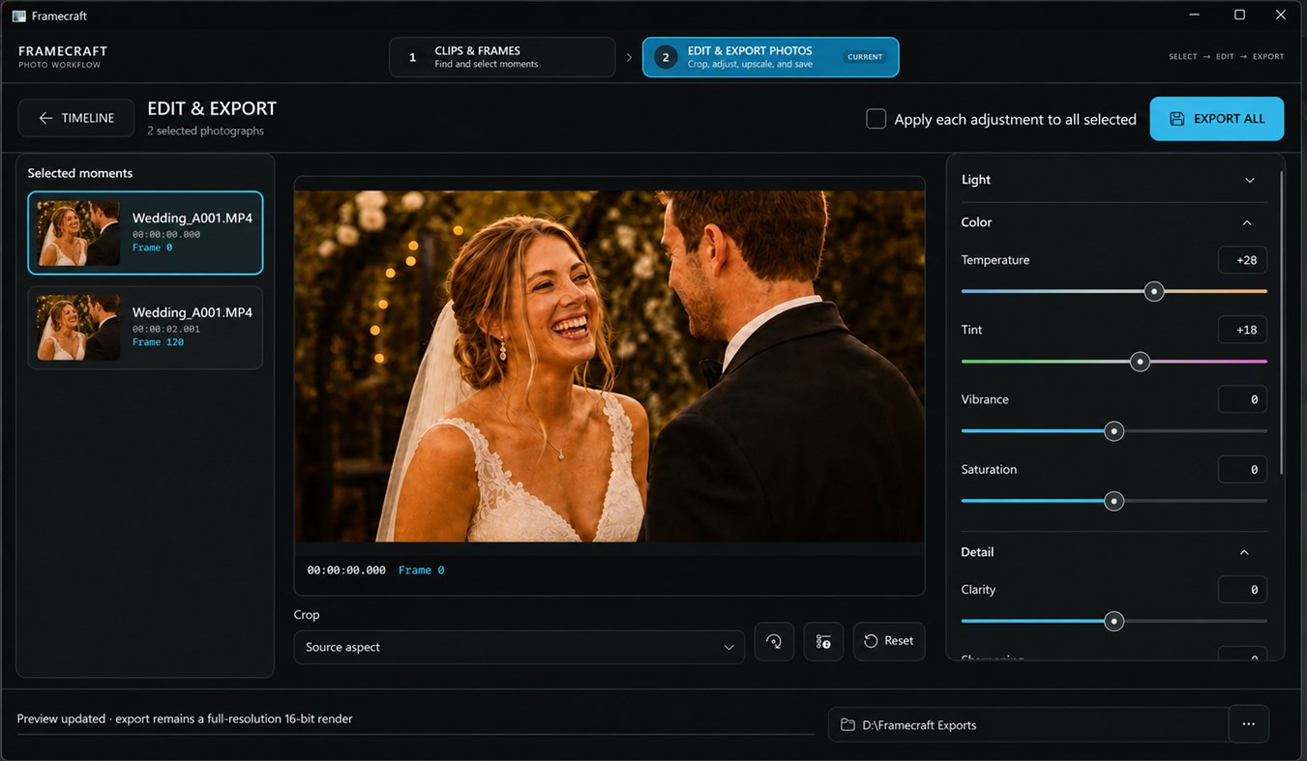
Task: Click the "2 selected photographs" subtitle
Action: (205, 131)
